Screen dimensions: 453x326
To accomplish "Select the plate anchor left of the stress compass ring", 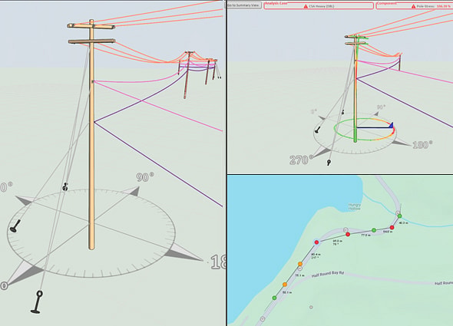I will click(317, 130).
